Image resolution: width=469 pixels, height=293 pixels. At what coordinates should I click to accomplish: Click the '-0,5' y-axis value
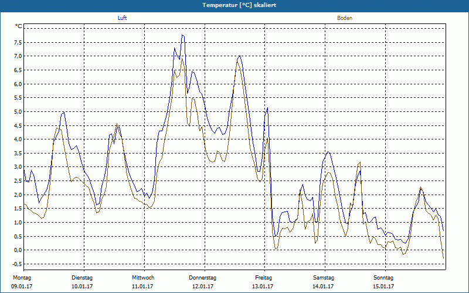click(x=17, y=264)
